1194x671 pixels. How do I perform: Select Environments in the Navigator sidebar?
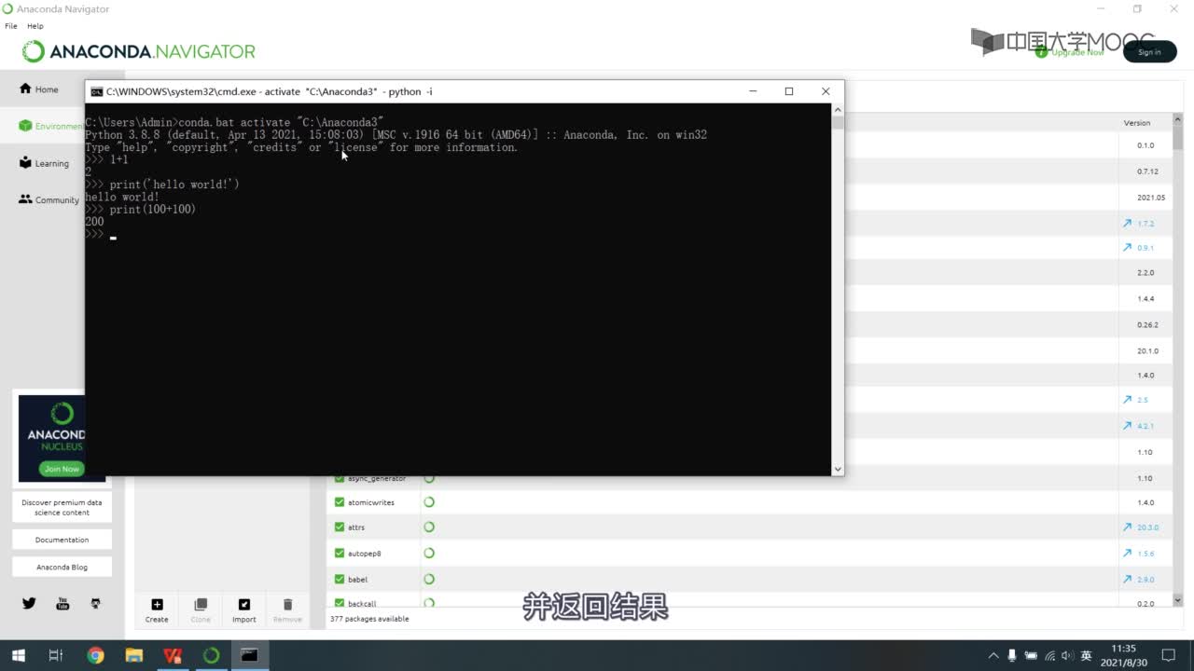[x=51, y=126]
